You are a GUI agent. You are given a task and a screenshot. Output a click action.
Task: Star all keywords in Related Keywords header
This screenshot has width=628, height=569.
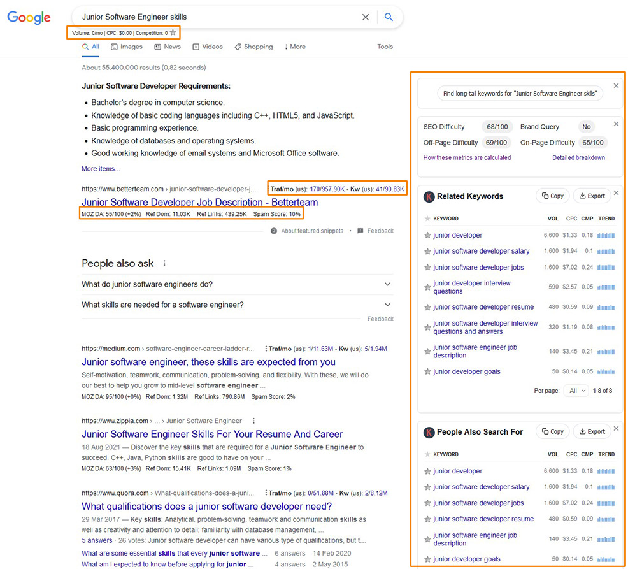(427, 219)
